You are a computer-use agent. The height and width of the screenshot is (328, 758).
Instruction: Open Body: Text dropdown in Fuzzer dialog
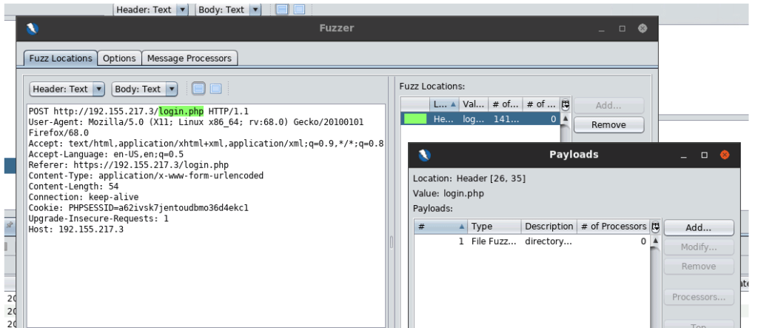(145, 89)
